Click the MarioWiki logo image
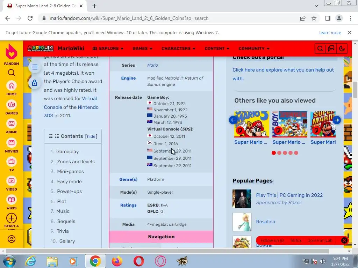 point(41,48)
